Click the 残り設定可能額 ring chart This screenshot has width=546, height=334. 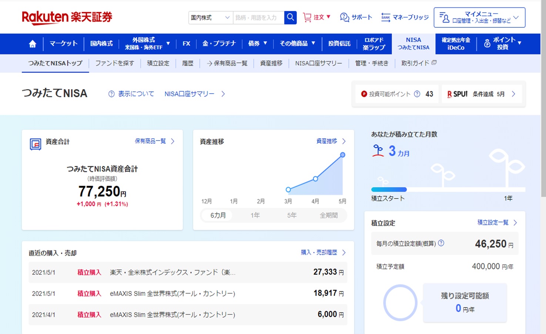[400, 303]
